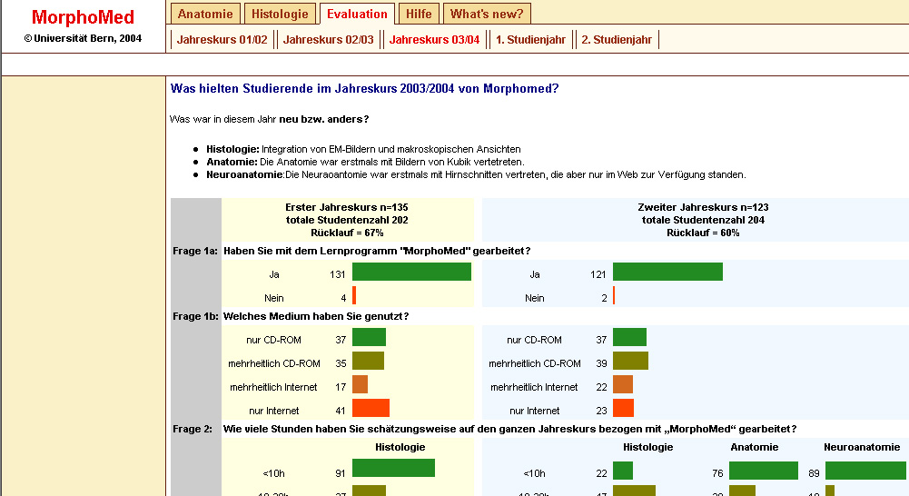Click the Frage 1a label
Image resolution: width=909 pixels, height=496 pixels.
point(195,252)
